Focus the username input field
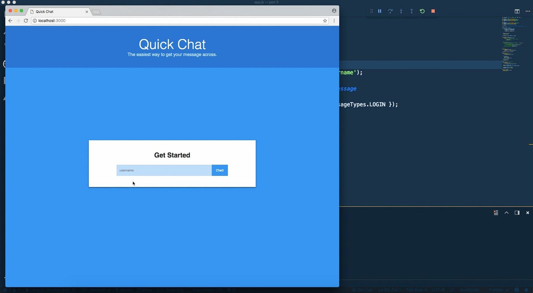The height and width of the screenshot is (293, 533). point(164,170)
